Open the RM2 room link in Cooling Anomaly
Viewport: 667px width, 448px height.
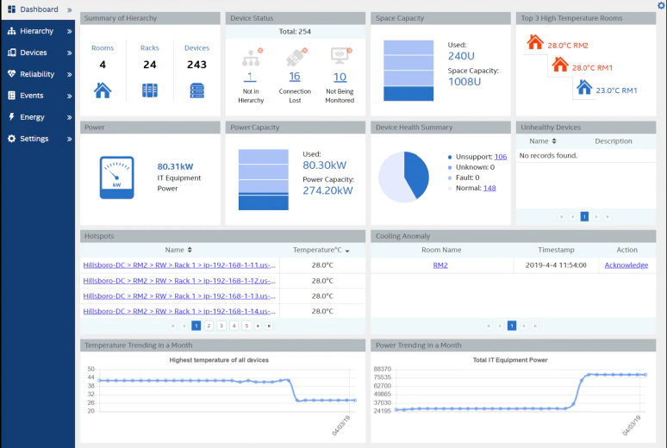(440, 265)
